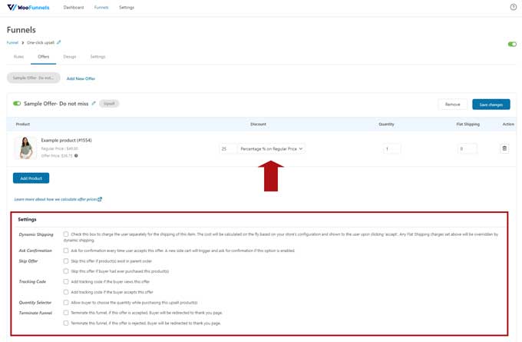
Task: Delete Example product with trash icon
Action: [504, 148]
